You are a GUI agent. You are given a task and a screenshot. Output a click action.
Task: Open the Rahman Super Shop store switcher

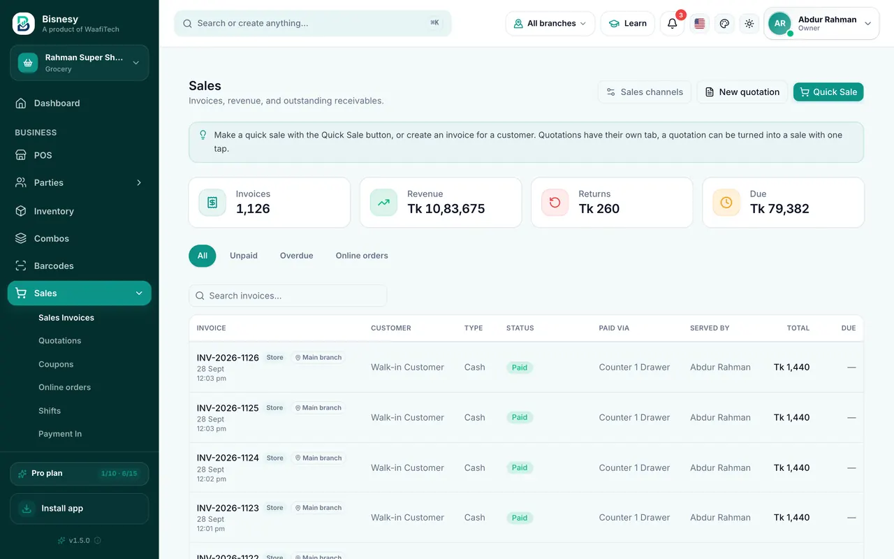coord(80,63)
